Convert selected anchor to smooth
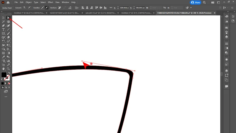This screenshot has height=133, width=236. coord(29,8)
